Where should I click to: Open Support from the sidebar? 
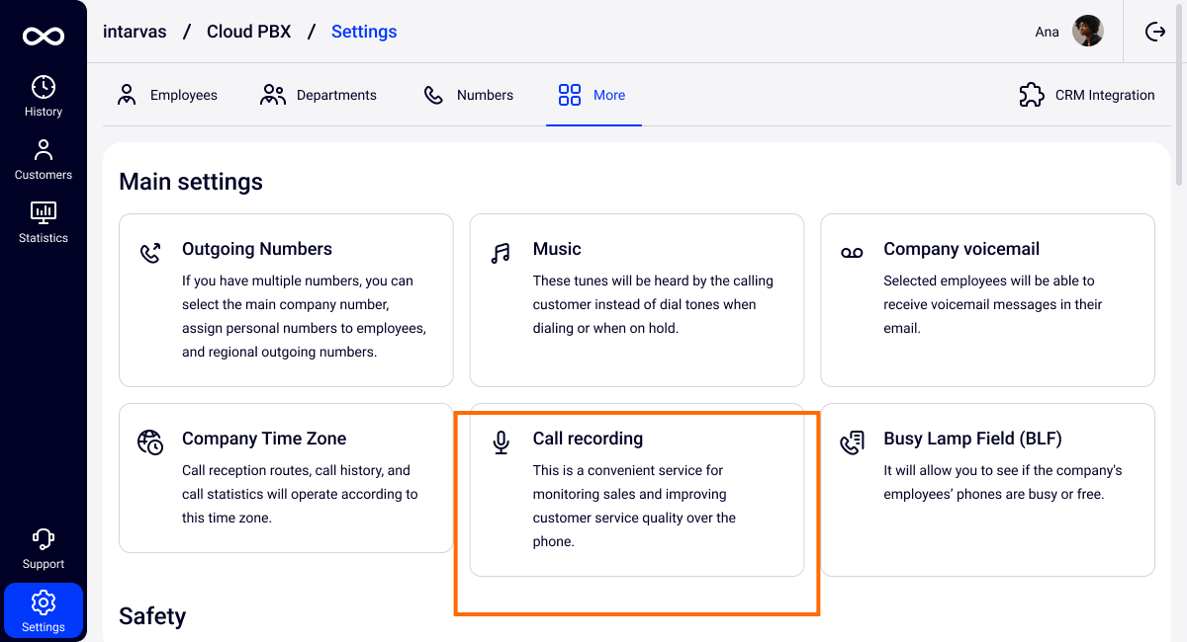click(x=44, y=549)
